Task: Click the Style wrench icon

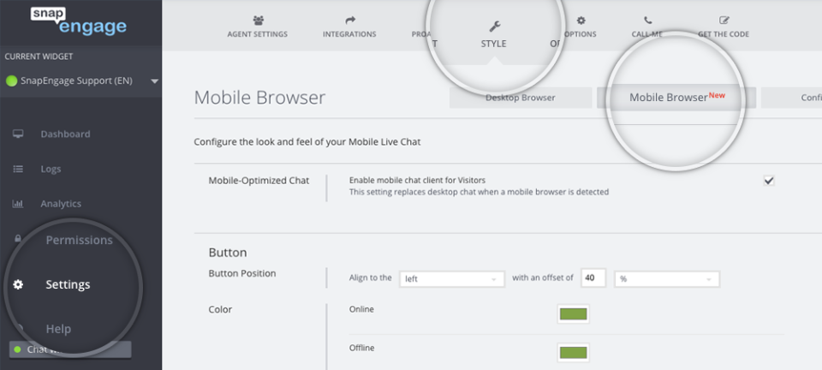Action: pos(494,27)
